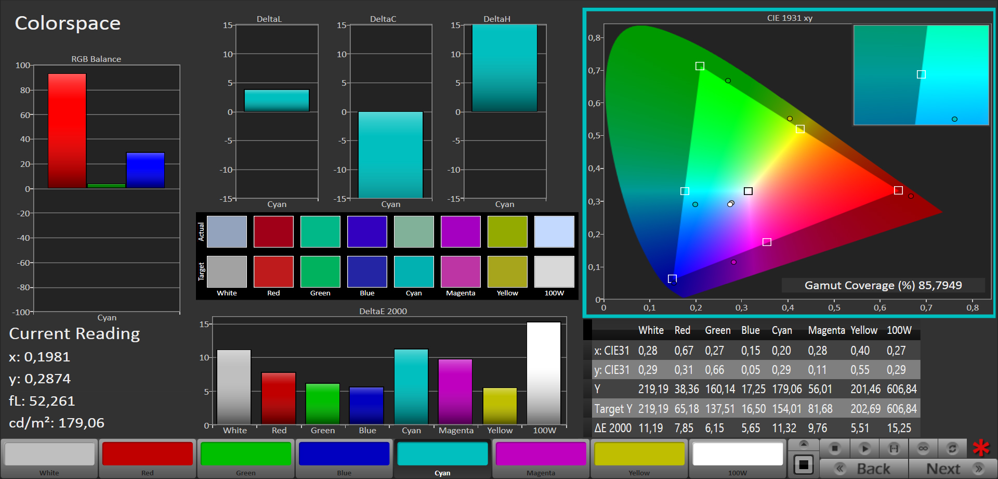
Task: Select the 100W swatch in bottom strip
Action: [x=738, y=454]
